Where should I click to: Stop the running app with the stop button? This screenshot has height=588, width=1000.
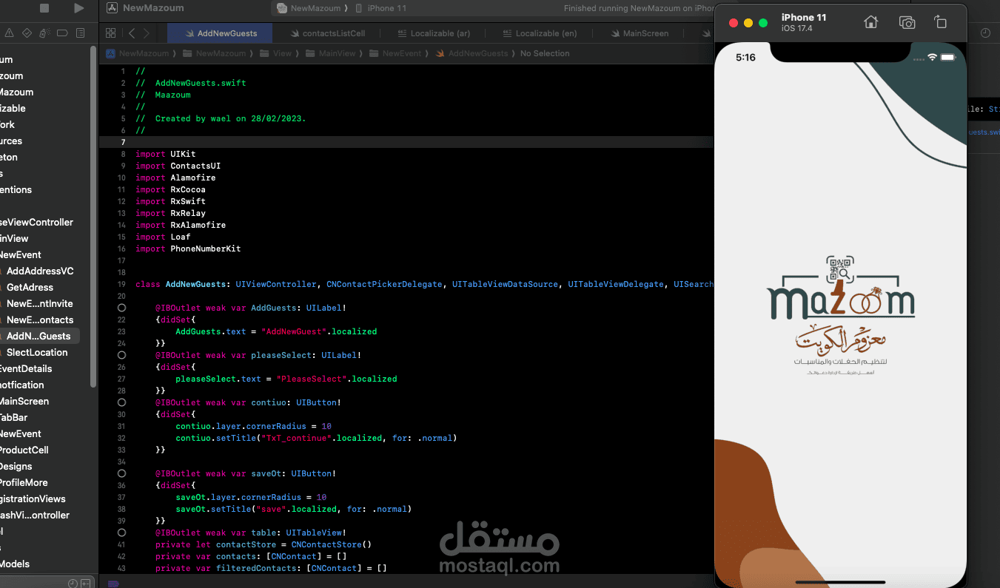pos(44,8)
